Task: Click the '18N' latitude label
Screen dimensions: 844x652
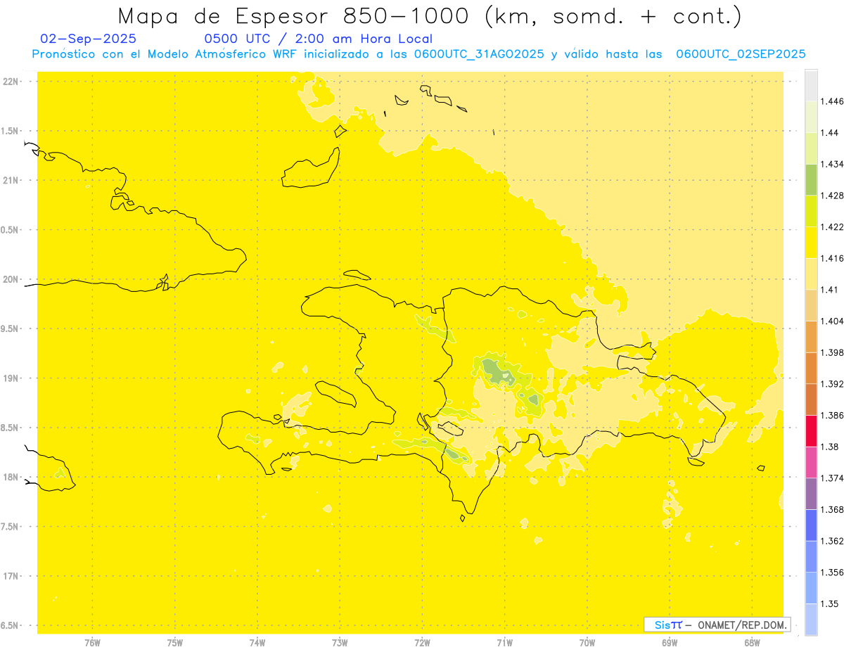Action: (x=11, y=478)
